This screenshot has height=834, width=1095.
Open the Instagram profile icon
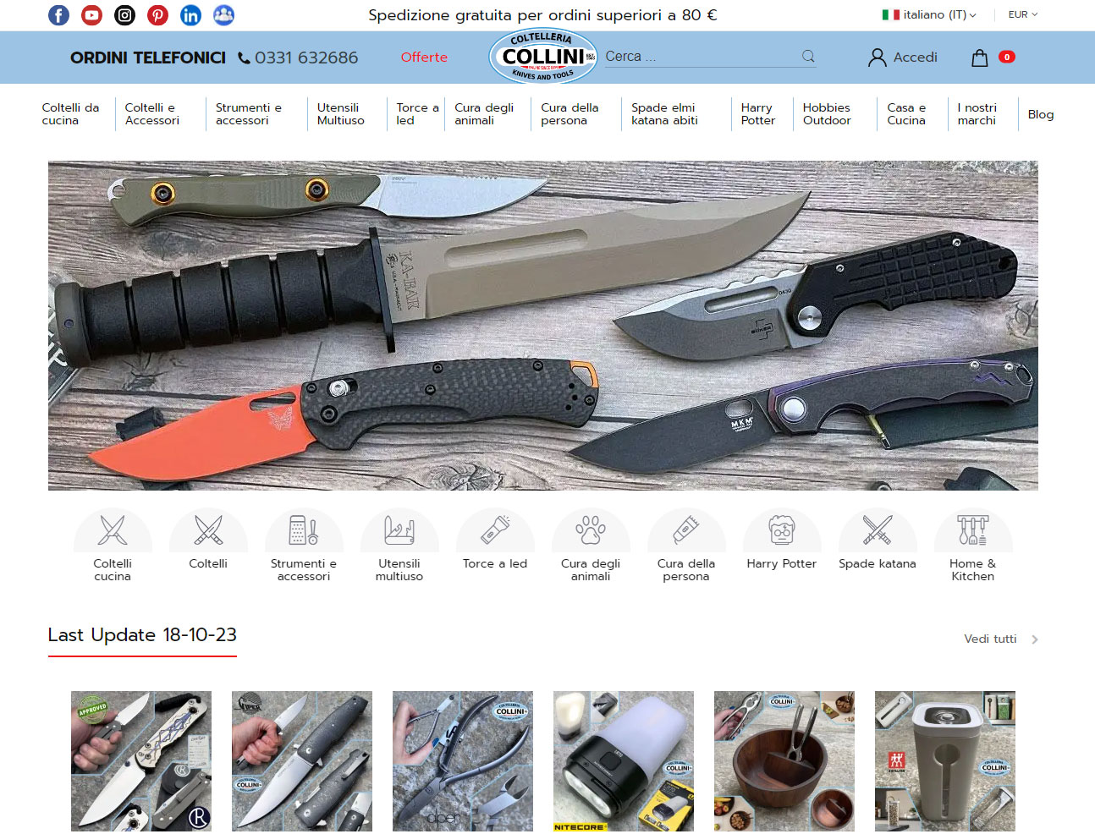[124, 14]
